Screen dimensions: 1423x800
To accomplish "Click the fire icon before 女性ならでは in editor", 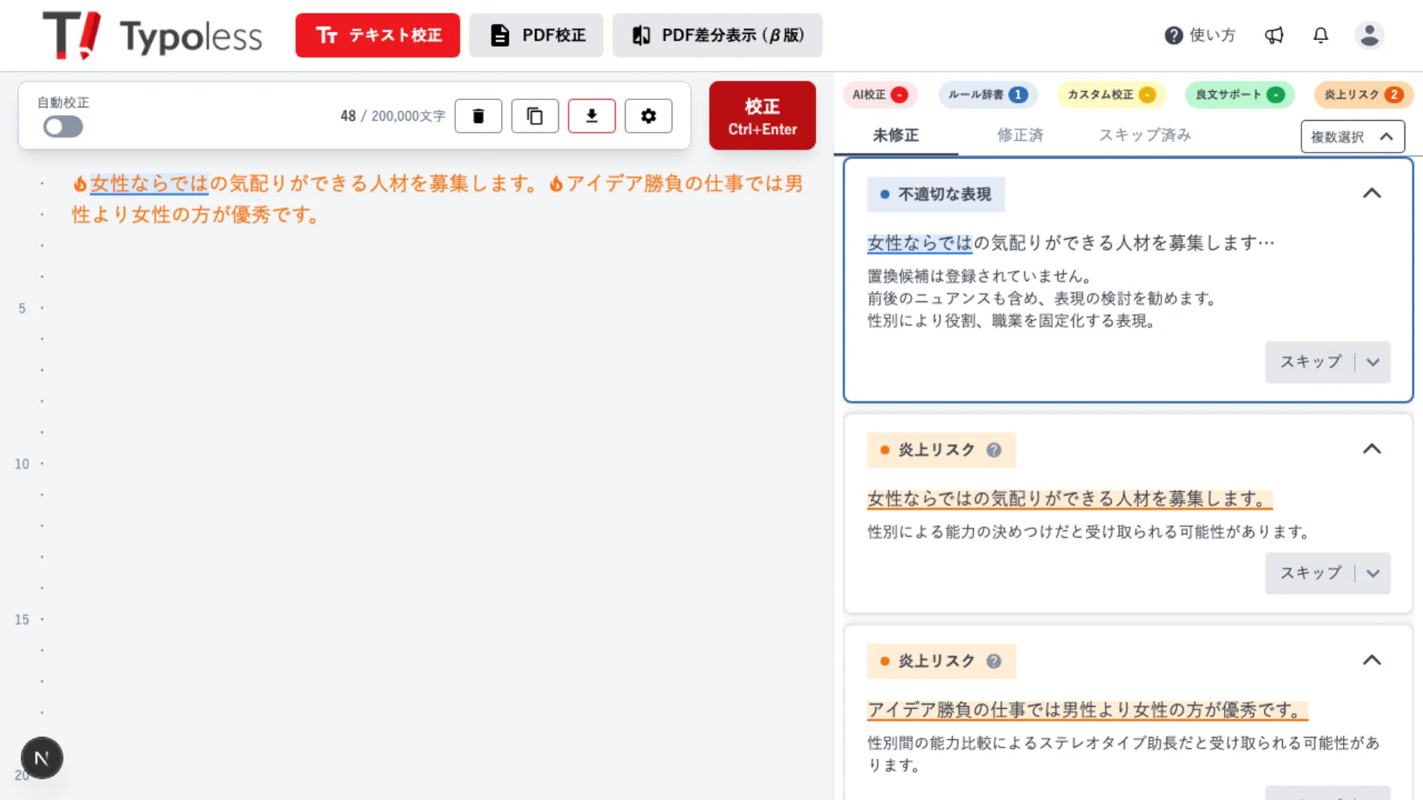I will coord(80,184).
